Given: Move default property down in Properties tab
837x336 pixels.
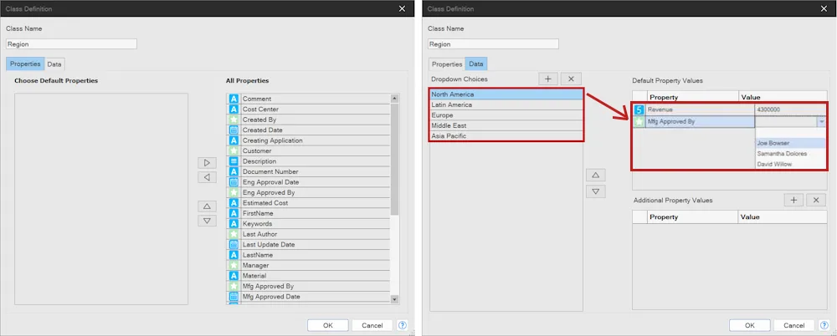Looking at the screenshot, I should 207,221.
